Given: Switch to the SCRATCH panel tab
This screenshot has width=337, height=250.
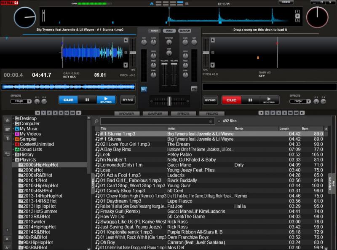Looking at the screenshot, I should (185, 31).
